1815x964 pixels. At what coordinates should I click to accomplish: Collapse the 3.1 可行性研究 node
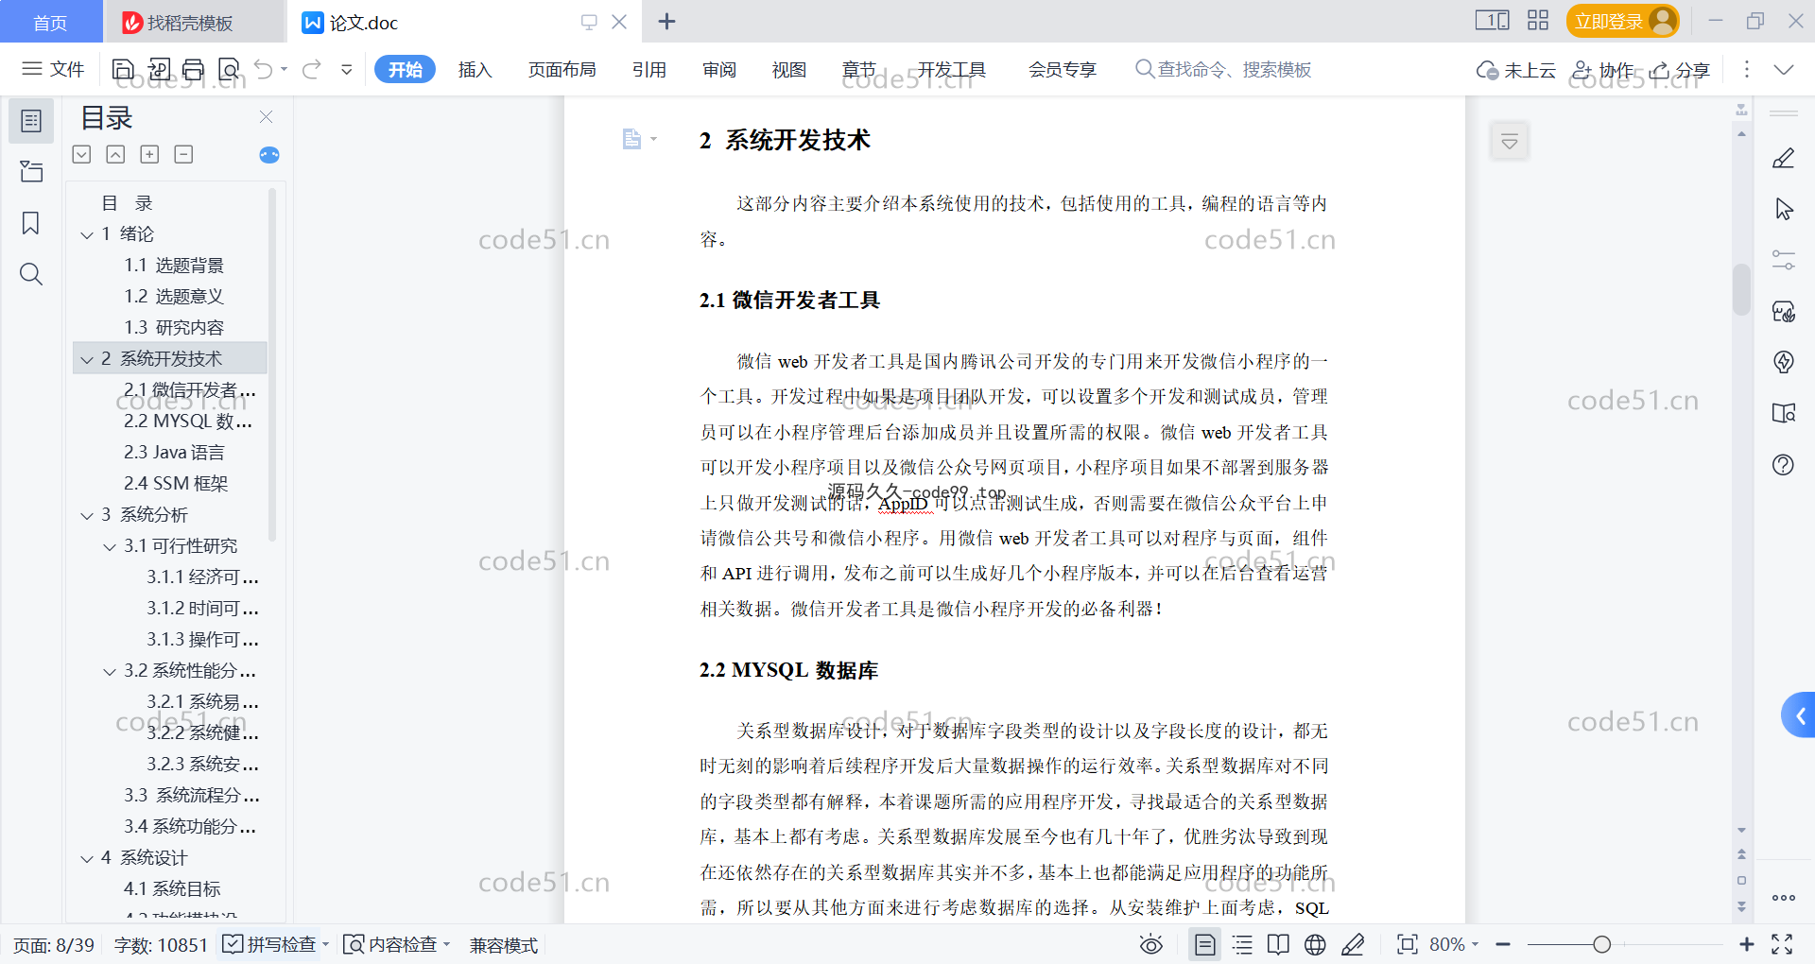(x=110, y=546)
